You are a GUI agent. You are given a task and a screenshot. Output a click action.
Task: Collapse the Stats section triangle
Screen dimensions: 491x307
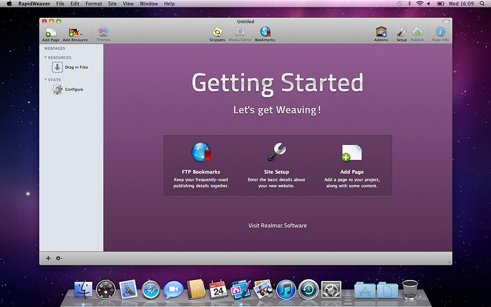[x=45, y=80]
